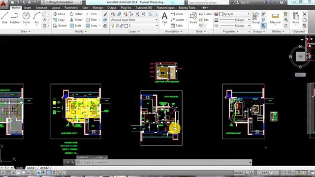Switch to Layout2 tab
The height and width of the screenshot is (177, 315).
44,168
